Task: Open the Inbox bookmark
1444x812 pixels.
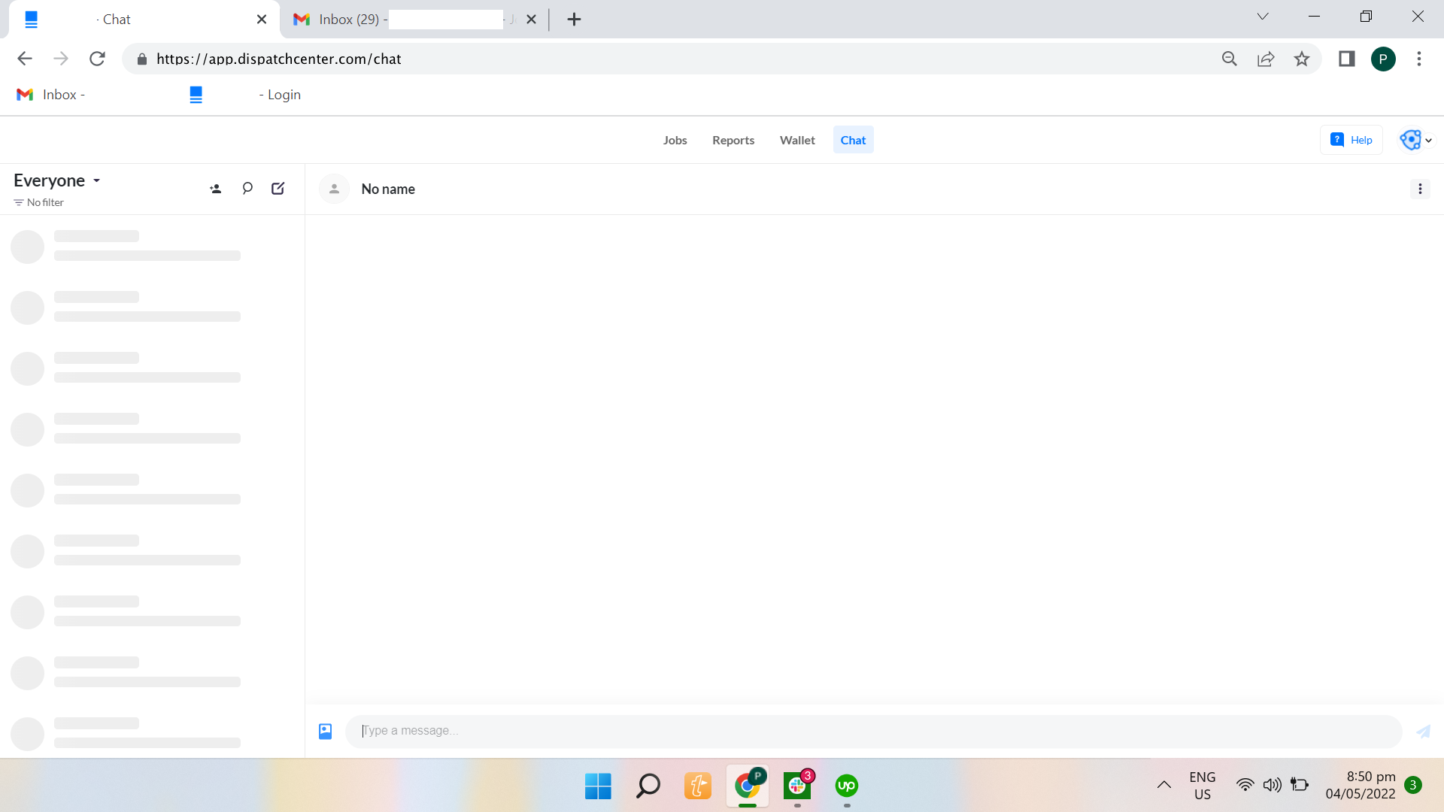Action: pos(50,95)
